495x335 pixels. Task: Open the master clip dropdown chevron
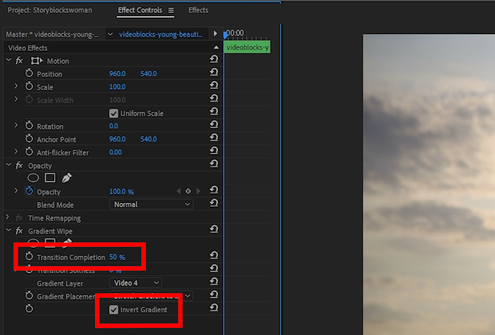coord(110,34)
